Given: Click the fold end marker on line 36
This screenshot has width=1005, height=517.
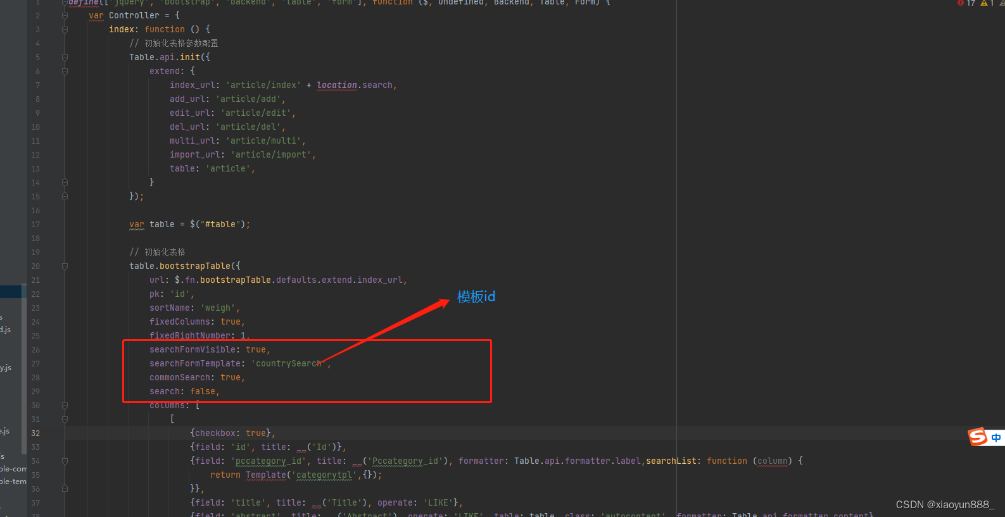Looking at the screenshot, I should (x=65, y=489).
